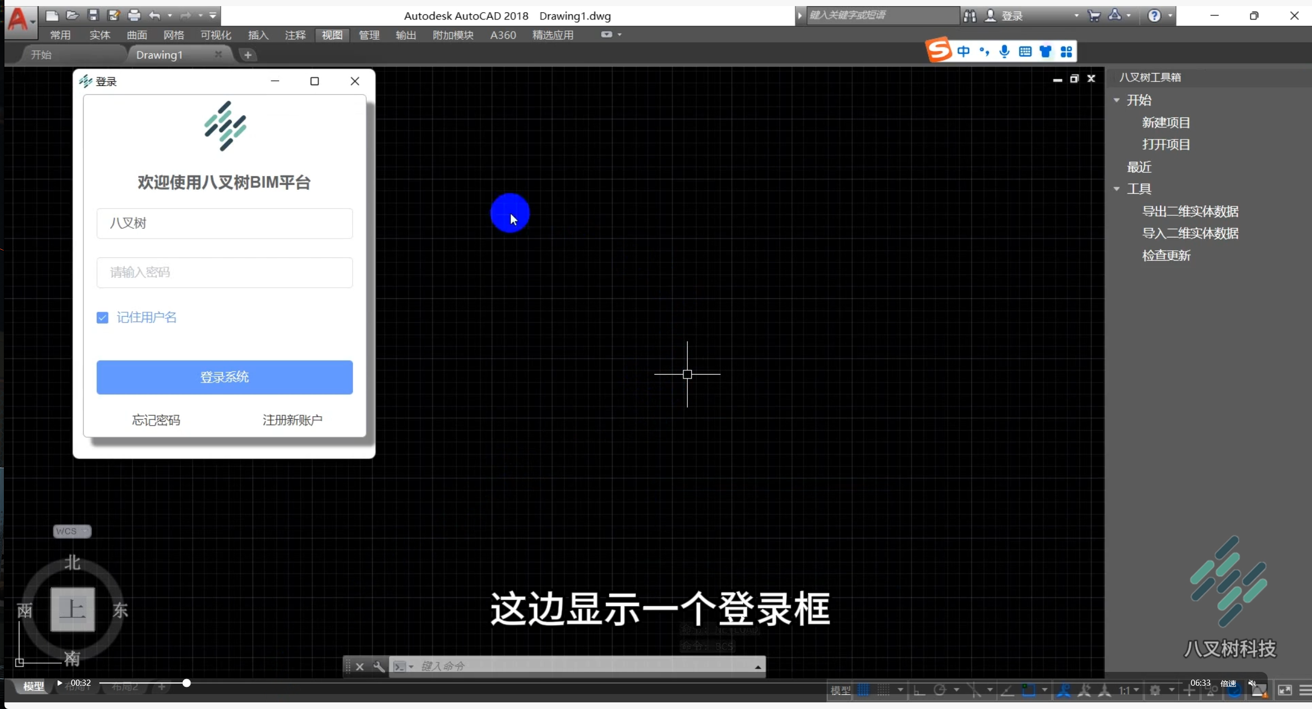The height and width of the screenshot is (709, 1312).
Task: Play the video with the play button
Action: [x=59, y=683]
